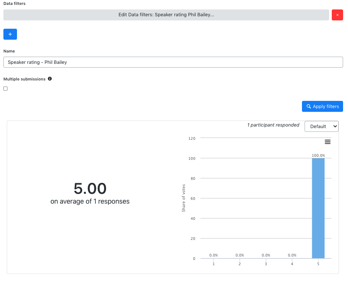Open the chart hamburger context menu

point(328,142)
